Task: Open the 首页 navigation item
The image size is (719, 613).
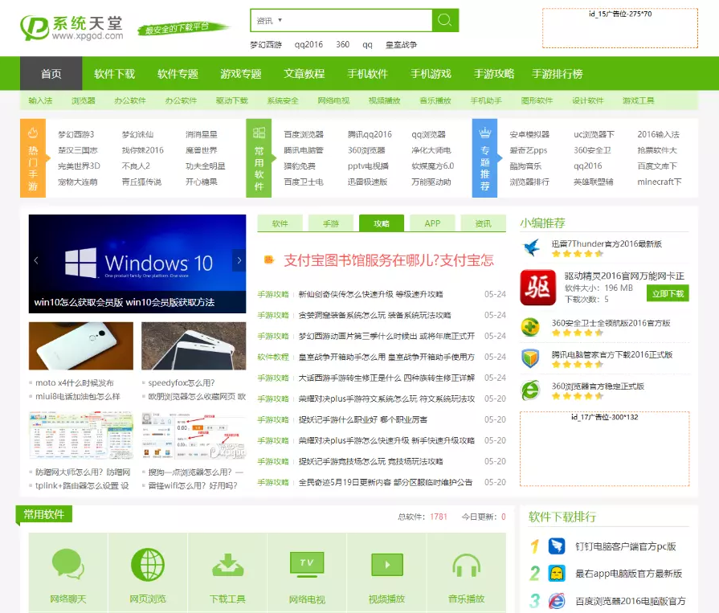Action: 51,73
